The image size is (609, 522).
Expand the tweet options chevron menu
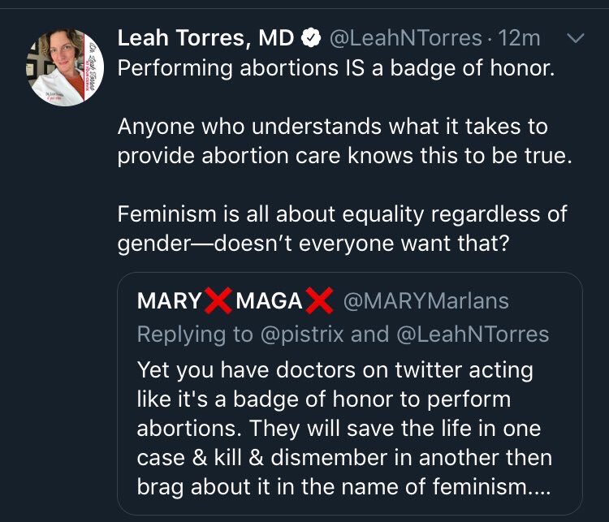(575, 38)
